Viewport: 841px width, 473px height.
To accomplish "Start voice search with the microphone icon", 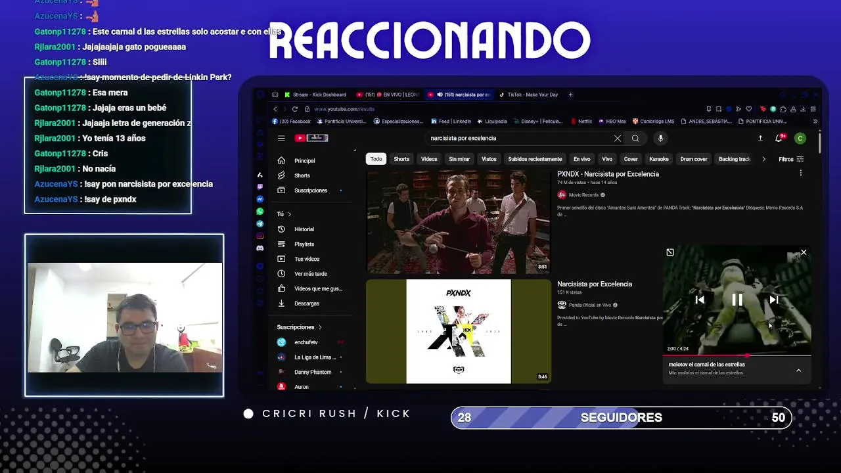I will click(x=660, y=138).
